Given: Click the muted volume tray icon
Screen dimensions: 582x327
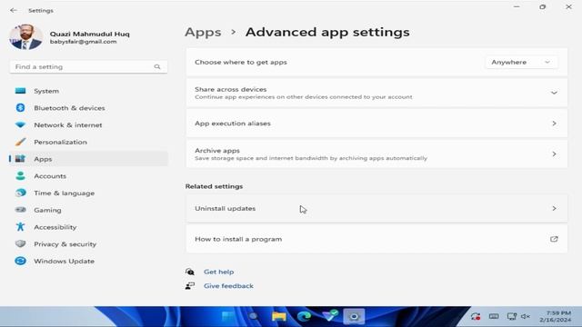Looking at the screenshot, I should tap(526, 316).
